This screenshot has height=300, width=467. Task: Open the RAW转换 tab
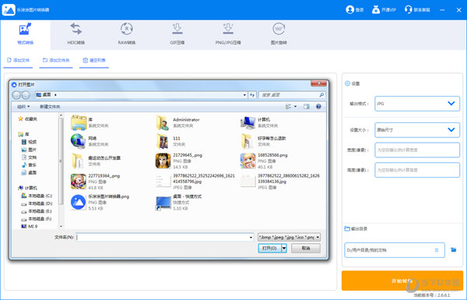(x=127, y=34)
